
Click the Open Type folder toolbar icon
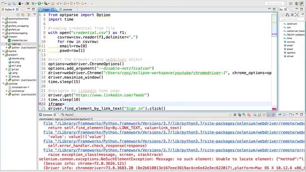pyautogui.click(x=53, y=3)
